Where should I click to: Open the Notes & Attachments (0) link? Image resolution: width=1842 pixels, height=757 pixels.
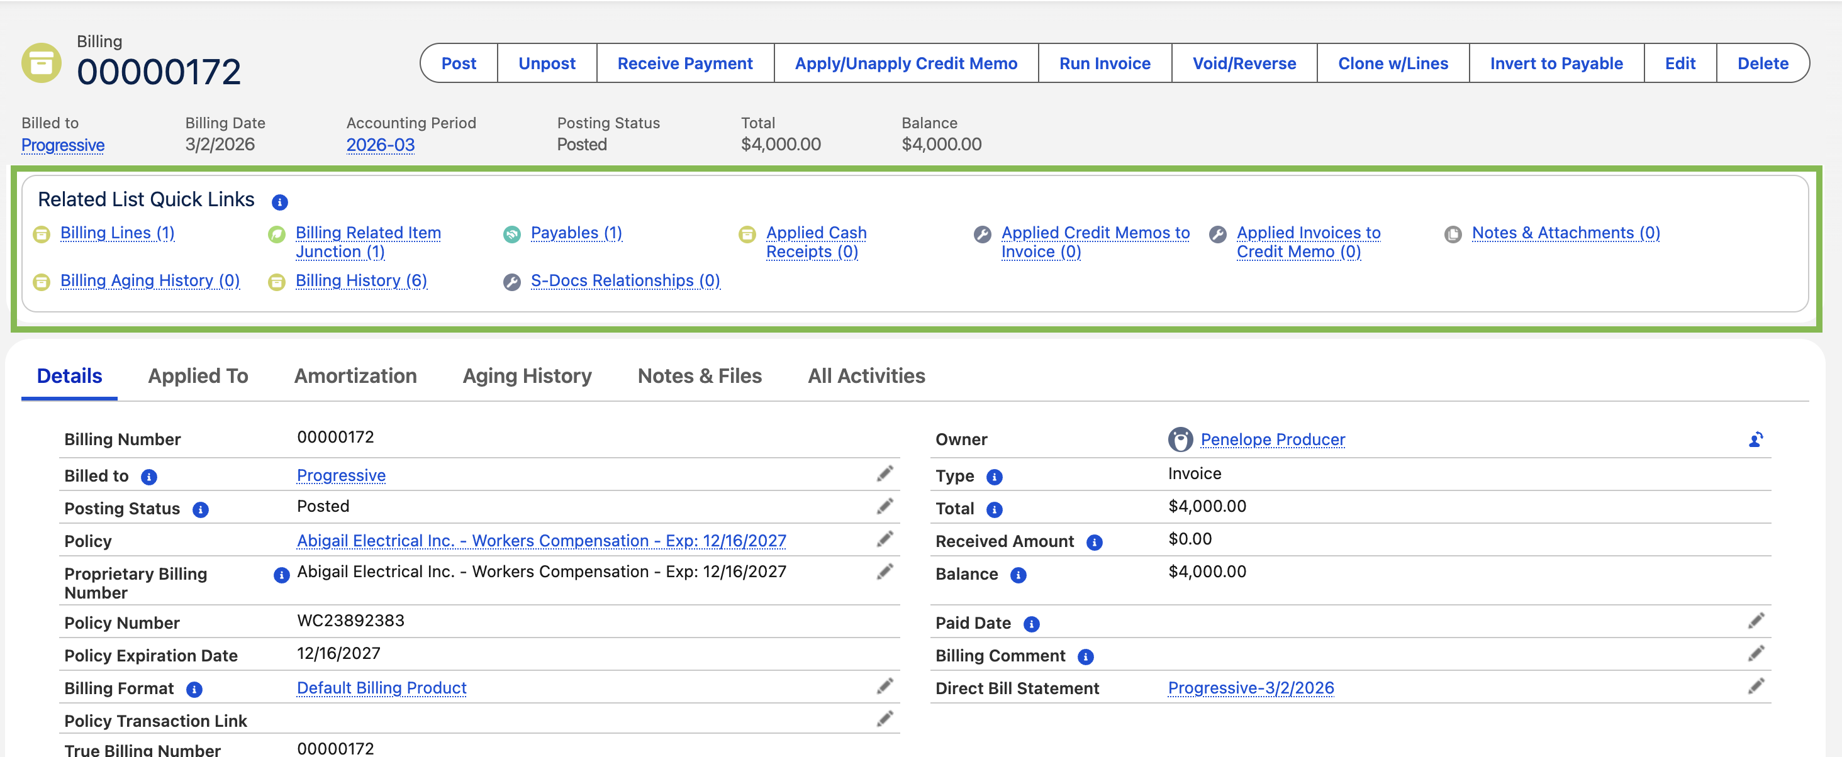tap(1566, 233)
